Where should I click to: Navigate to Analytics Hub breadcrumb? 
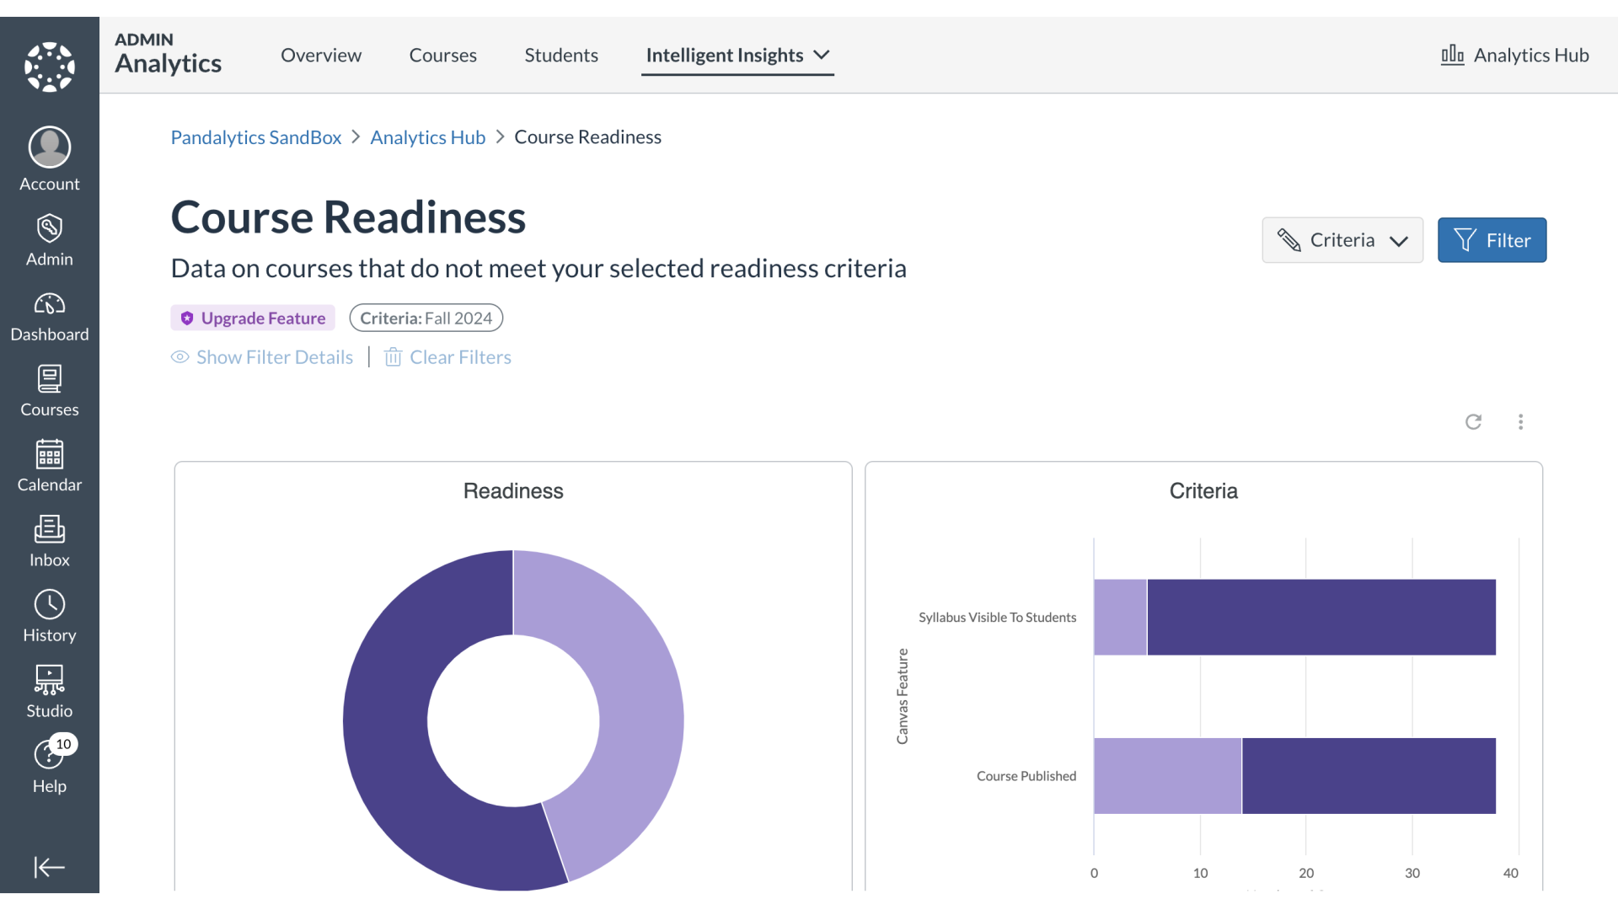pos(426,136)
